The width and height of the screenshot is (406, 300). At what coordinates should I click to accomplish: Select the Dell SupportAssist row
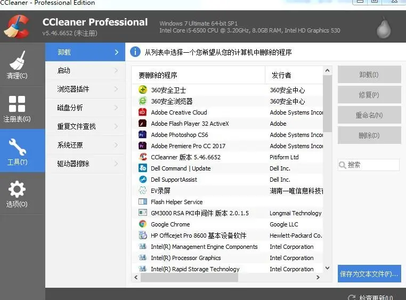click(228, 180)
